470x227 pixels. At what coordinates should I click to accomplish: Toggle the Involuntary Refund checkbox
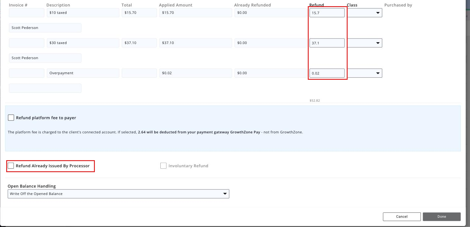click(163, 166)
